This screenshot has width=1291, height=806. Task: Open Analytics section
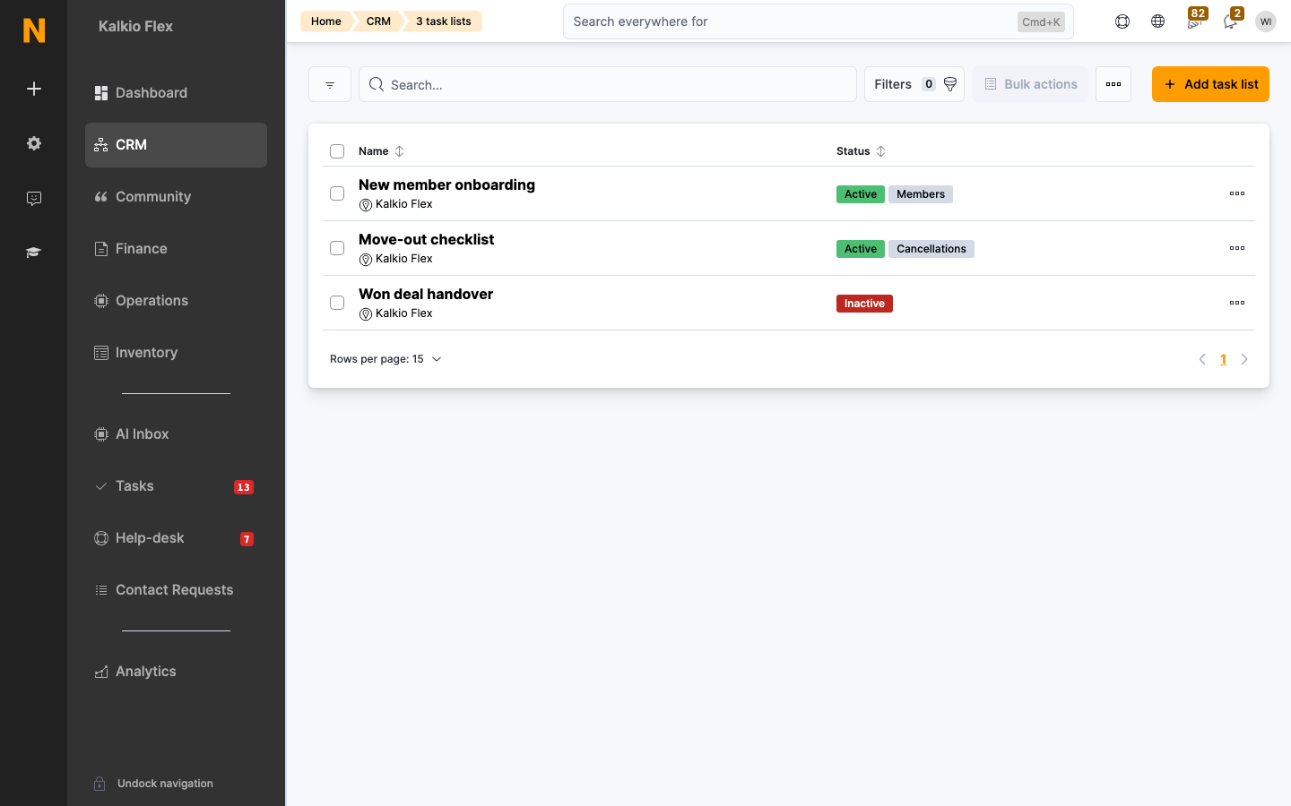tap(176, 672)
